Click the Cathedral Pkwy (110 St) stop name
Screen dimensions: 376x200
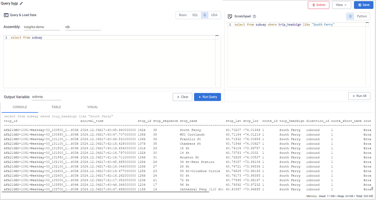coord(202,189)
